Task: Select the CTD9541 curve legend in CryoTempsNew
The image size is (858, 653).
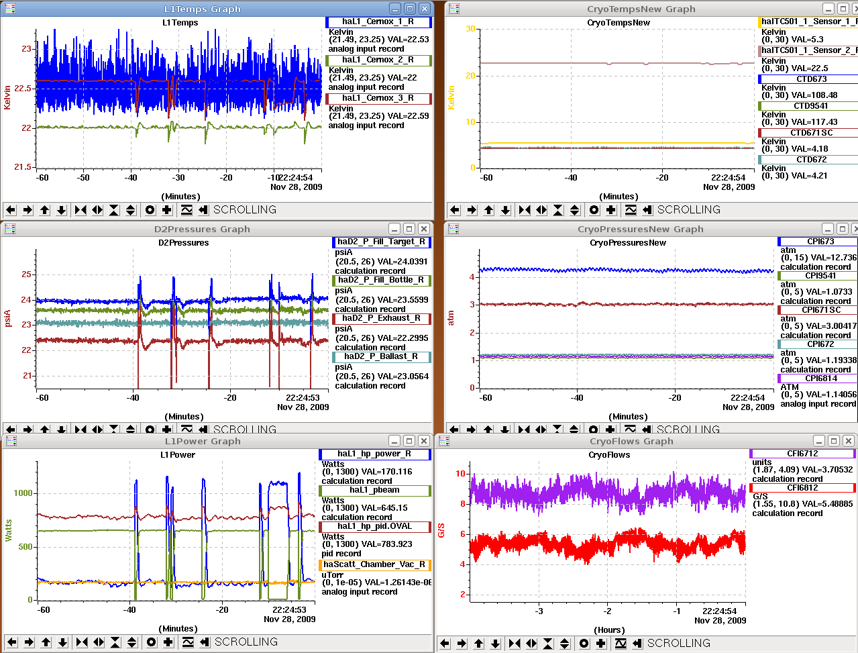Action: point(808,106)
